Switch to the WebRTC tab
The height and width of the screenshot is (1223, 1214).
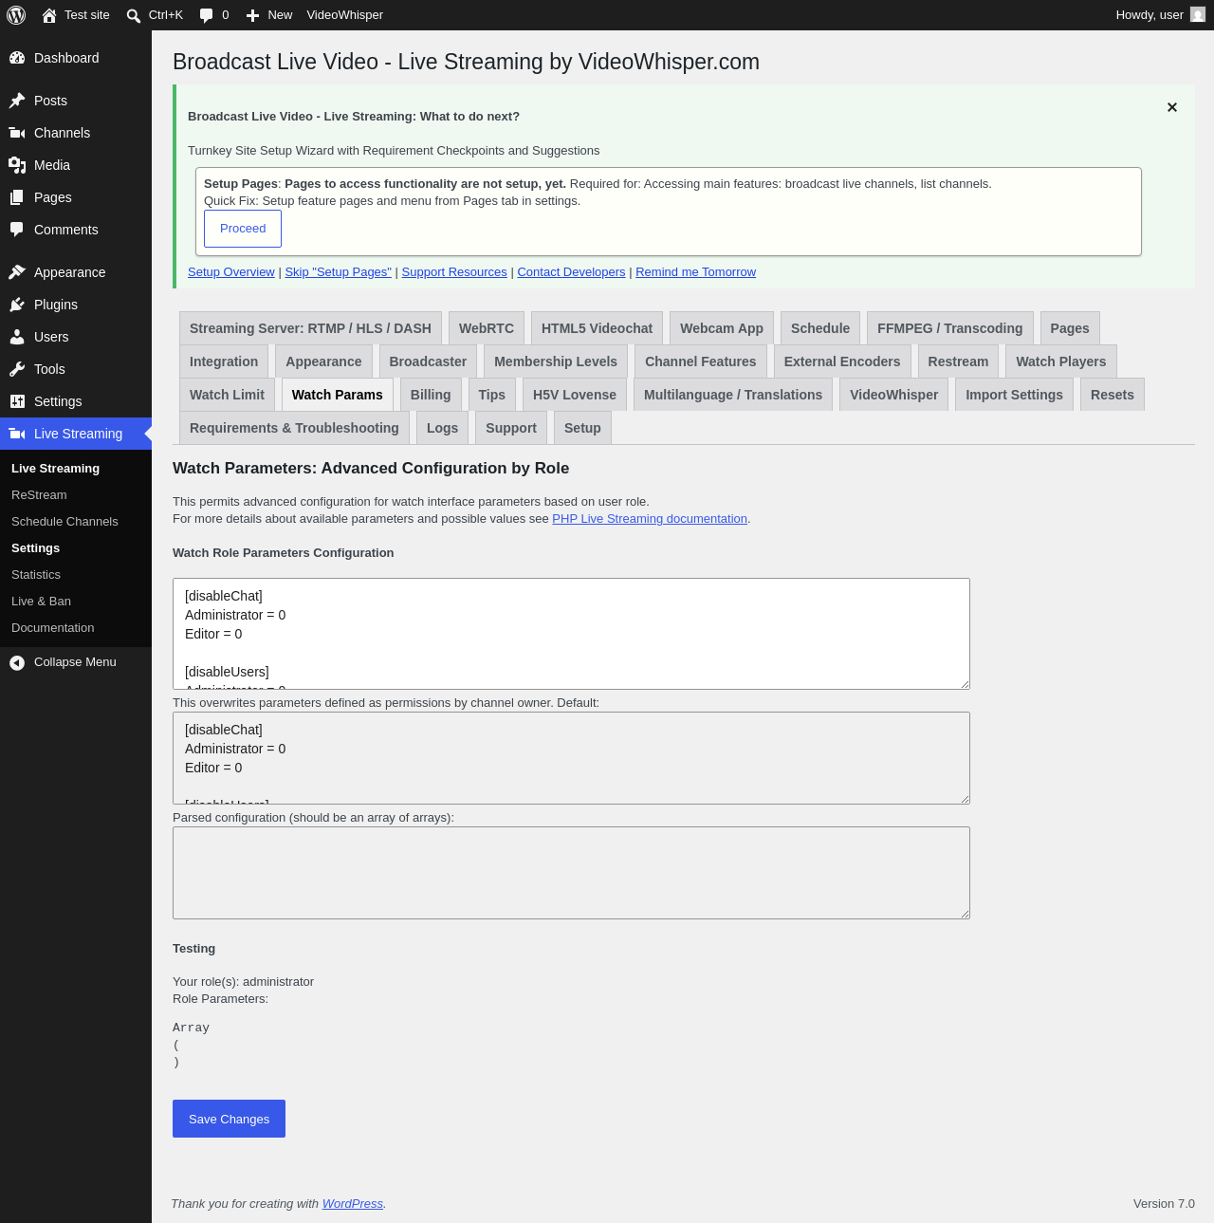[487, 328]
